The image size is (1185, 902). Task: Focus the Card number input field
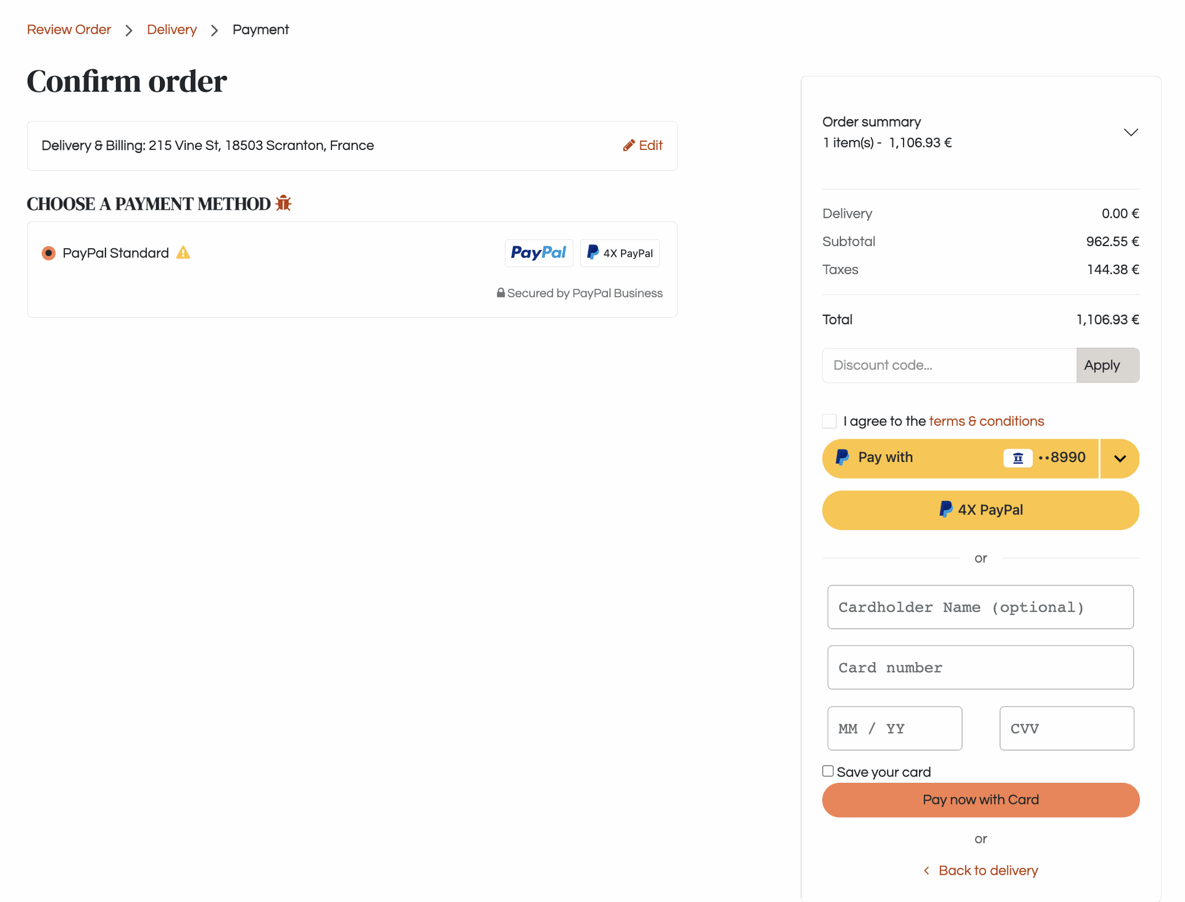pyautogui.click(x=980, y=668)
